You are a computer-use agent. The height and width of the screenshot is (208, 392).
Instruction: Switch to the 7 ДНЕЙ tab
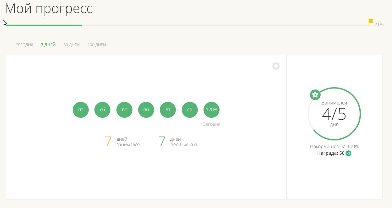tap(48, 45)
